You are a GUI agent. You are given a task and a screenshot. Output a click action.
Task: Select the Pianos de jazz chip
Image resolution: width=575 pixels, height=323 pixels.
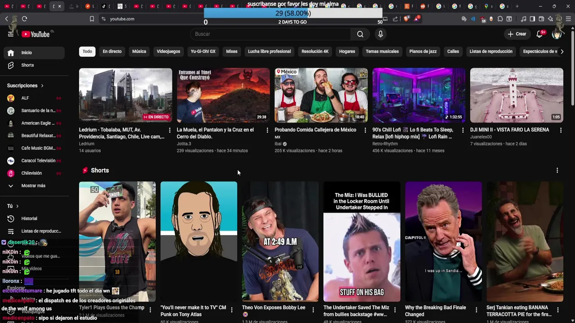pos(423,52)
